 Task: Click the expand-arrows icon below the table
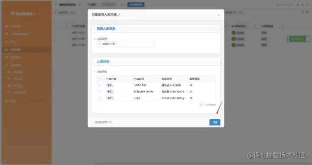point(201,105)
